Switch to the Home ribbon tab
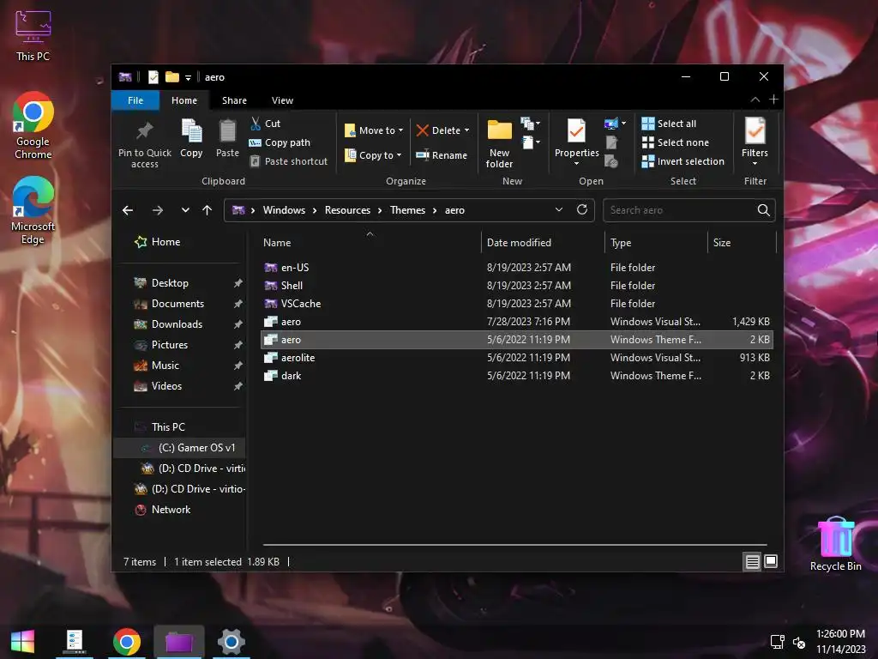 click(184, 100)
